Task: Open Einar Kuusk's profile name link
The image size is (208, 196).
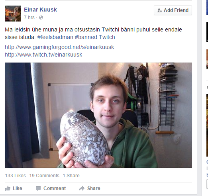Action: coord(40,10)
